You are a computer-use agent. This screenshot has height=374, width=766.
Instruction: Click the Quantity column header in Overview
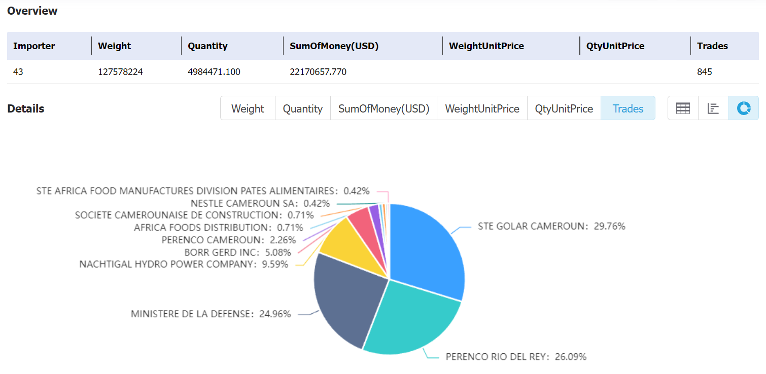point(207,46)
